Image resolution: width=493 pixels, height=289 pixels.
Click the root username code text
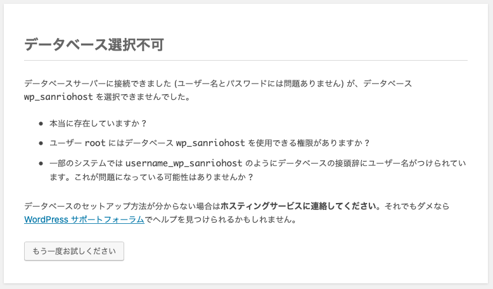[94, 143]
